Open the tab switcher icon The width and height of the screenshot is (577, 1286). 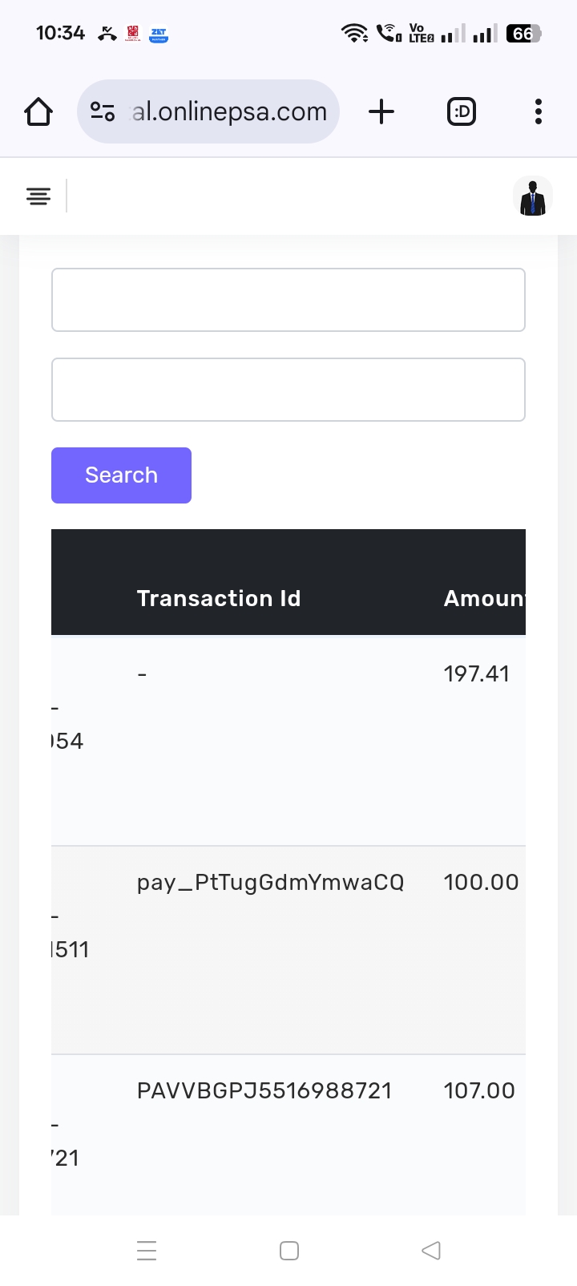461,111
